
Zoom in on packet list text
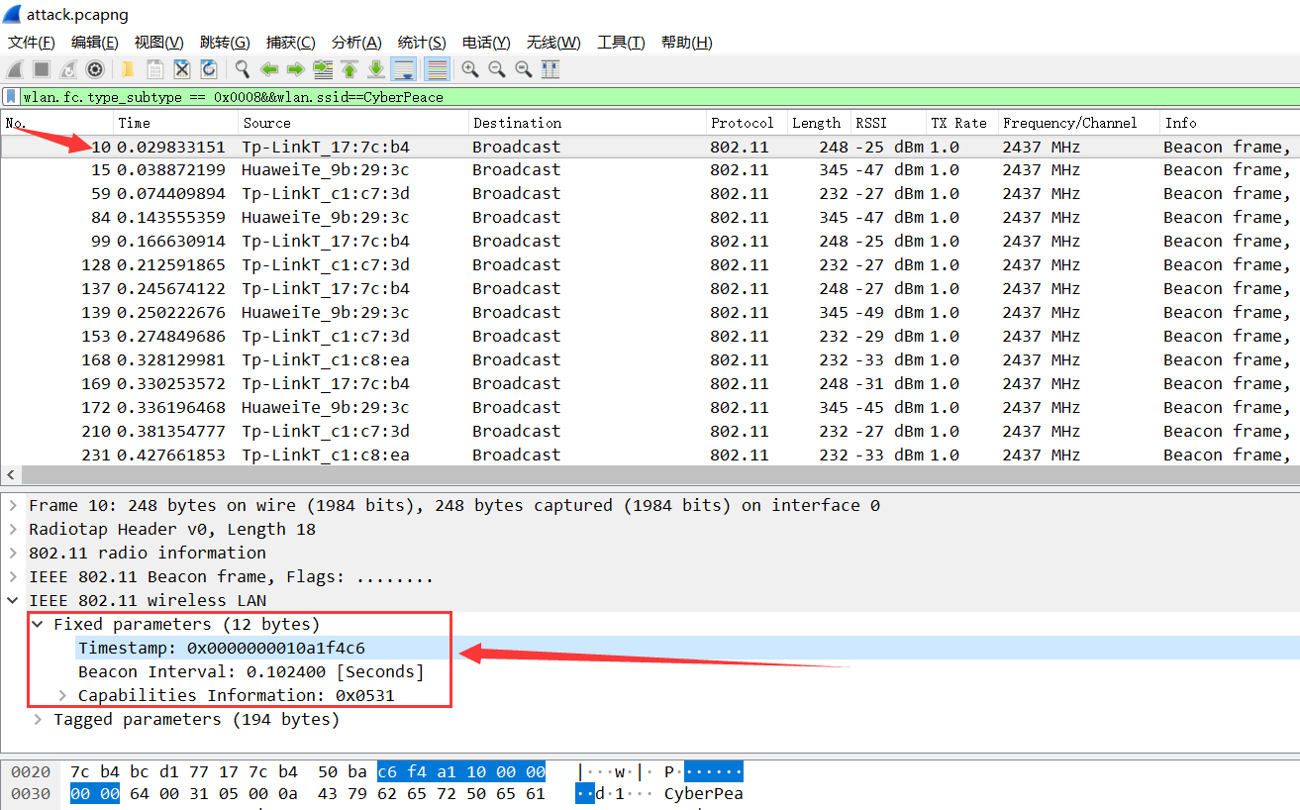coord(470,69)
